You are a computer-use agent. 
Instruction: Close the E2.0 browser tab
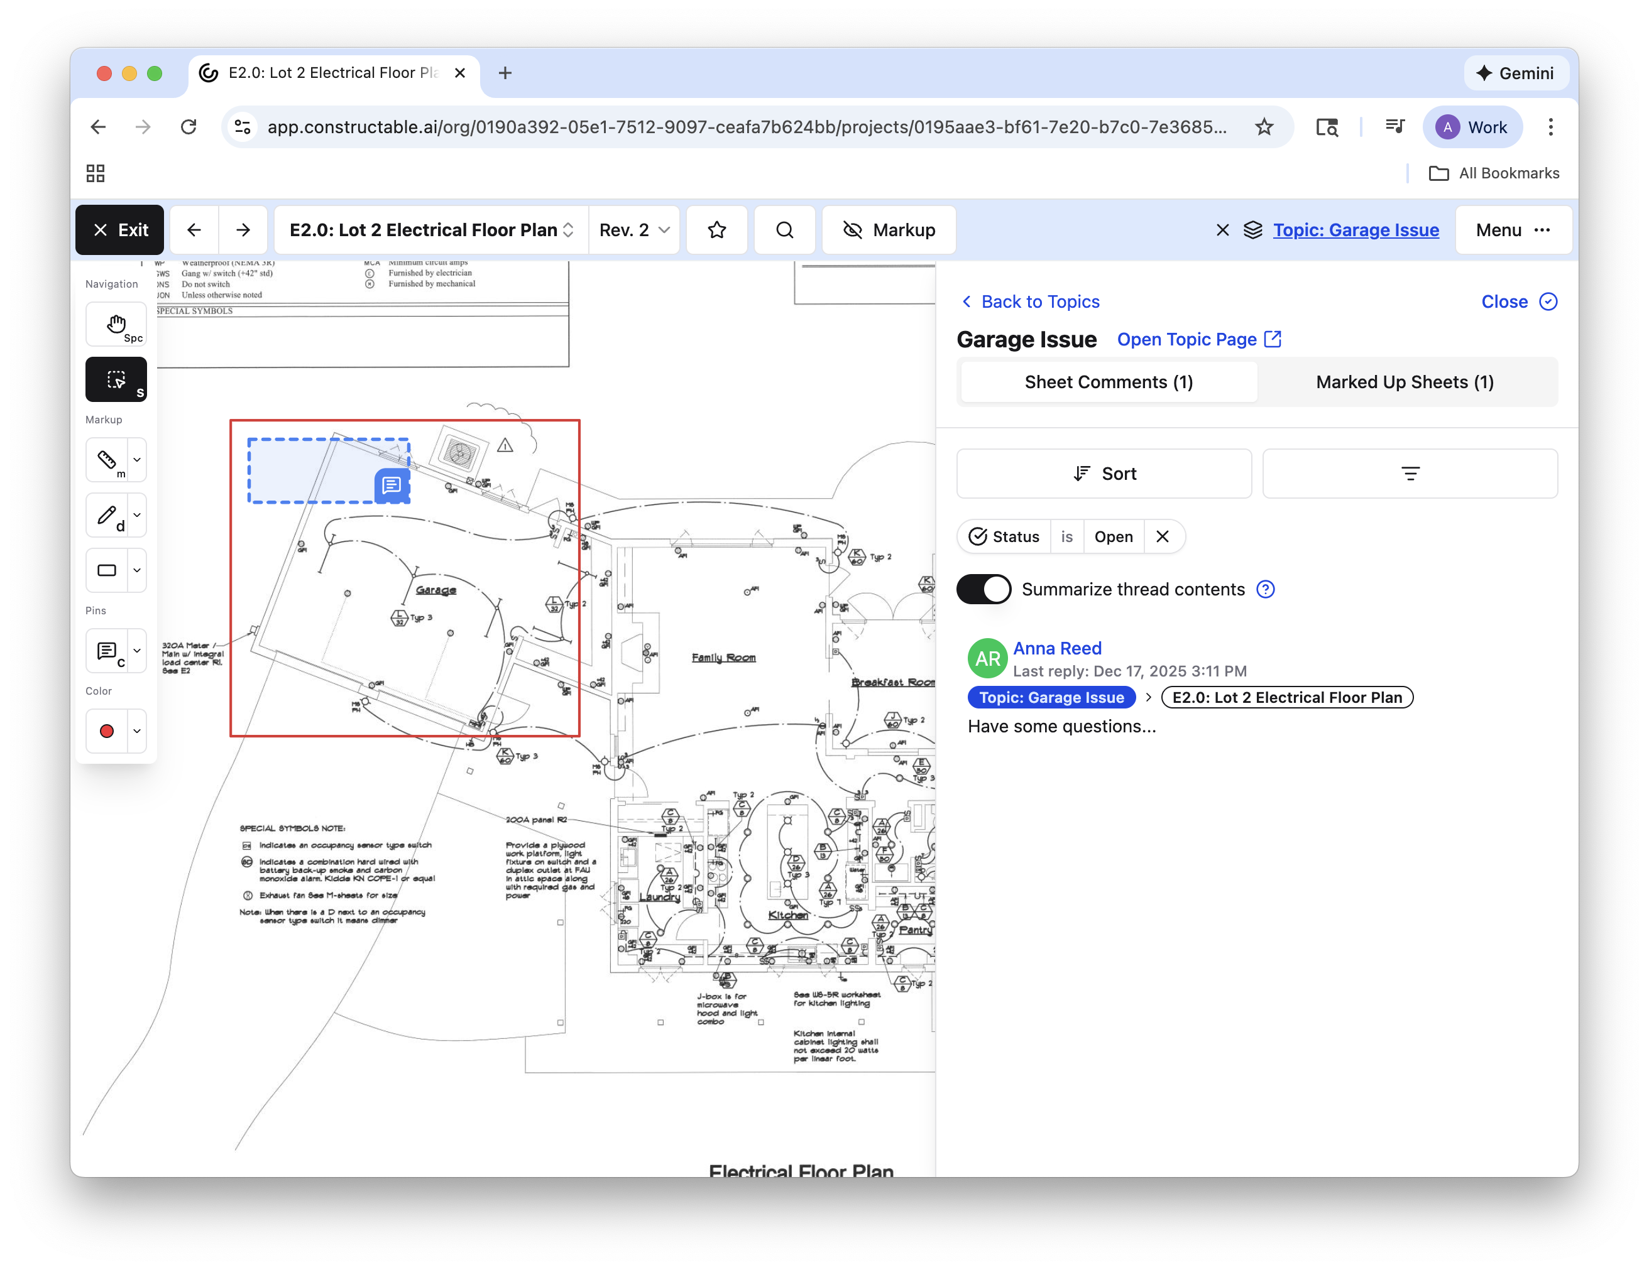(x=460, y=72)
